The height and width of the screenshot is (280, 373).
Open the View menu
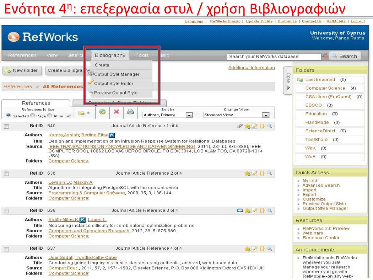(x=52, y=55)
